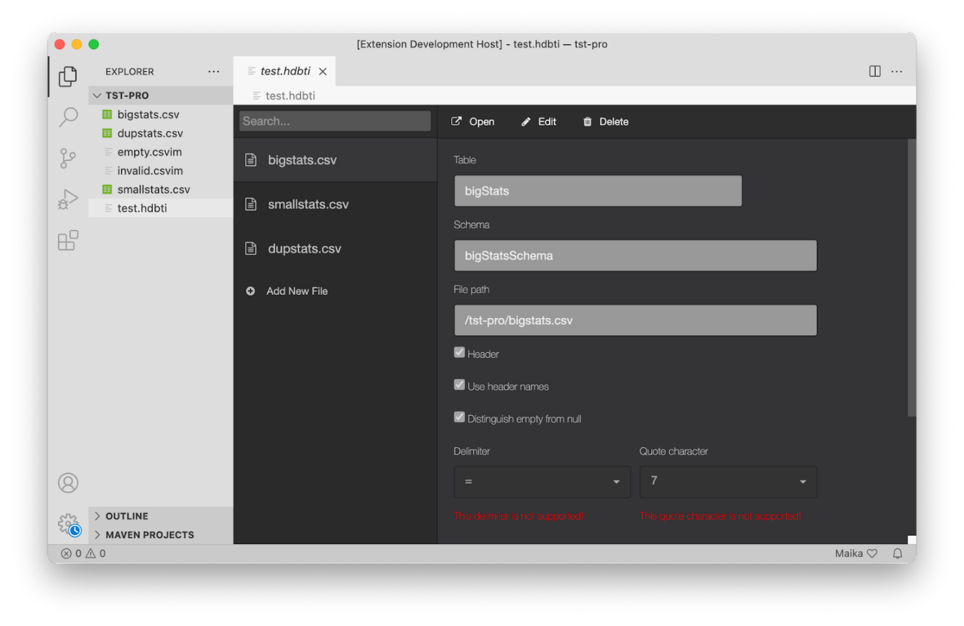Open the editor more actions menu
The height and width of the screenshot is (626, 964).
(x=897, y=71)
